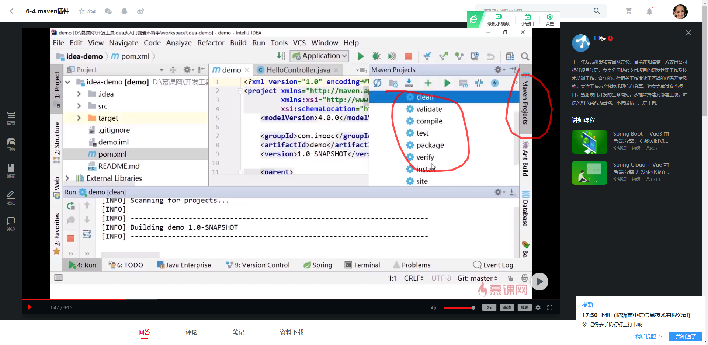Select pom.xml in the project tree
Image resolution: width=708 pixels, height=345 pixels.
pyautogui.click(x=112, y=154)
